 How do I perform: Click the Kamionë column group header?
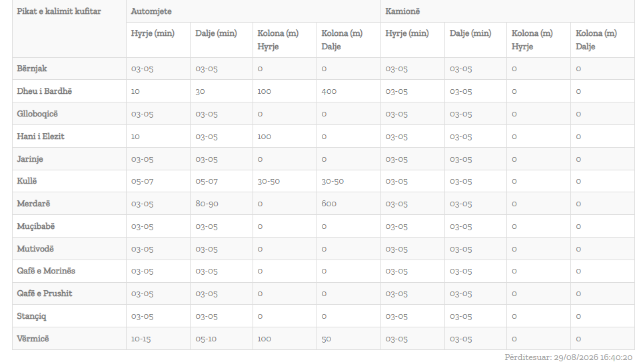coord(402,11)
